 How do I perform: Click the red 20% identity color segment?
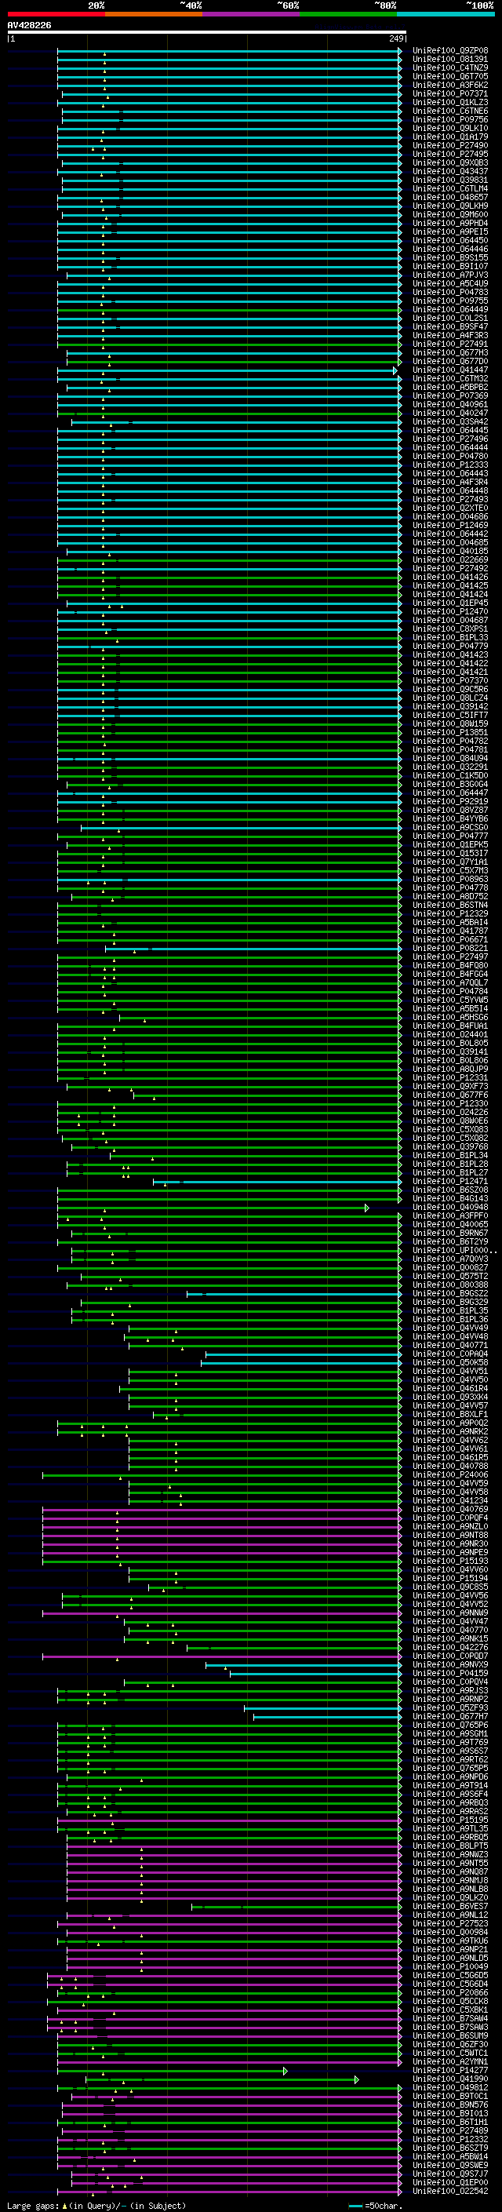tap(56, 15)
